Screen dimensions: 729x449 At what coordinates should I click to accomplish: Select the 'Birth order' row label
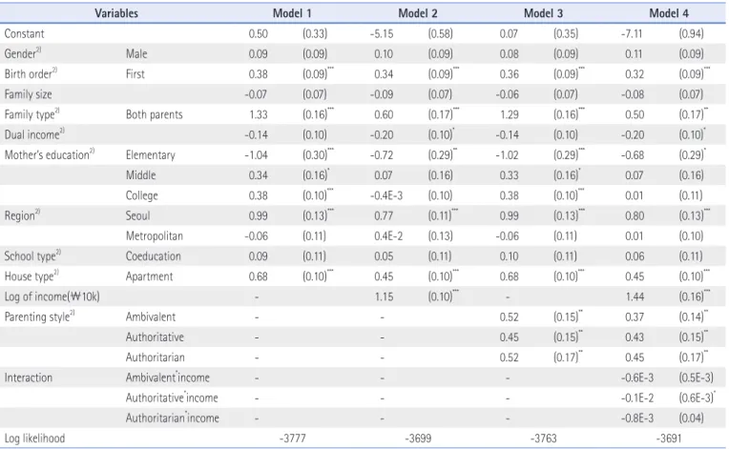pos(31,73)
